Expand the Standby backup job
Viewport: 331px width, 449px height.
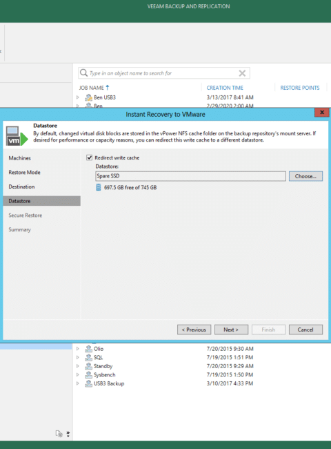(77, 366)
